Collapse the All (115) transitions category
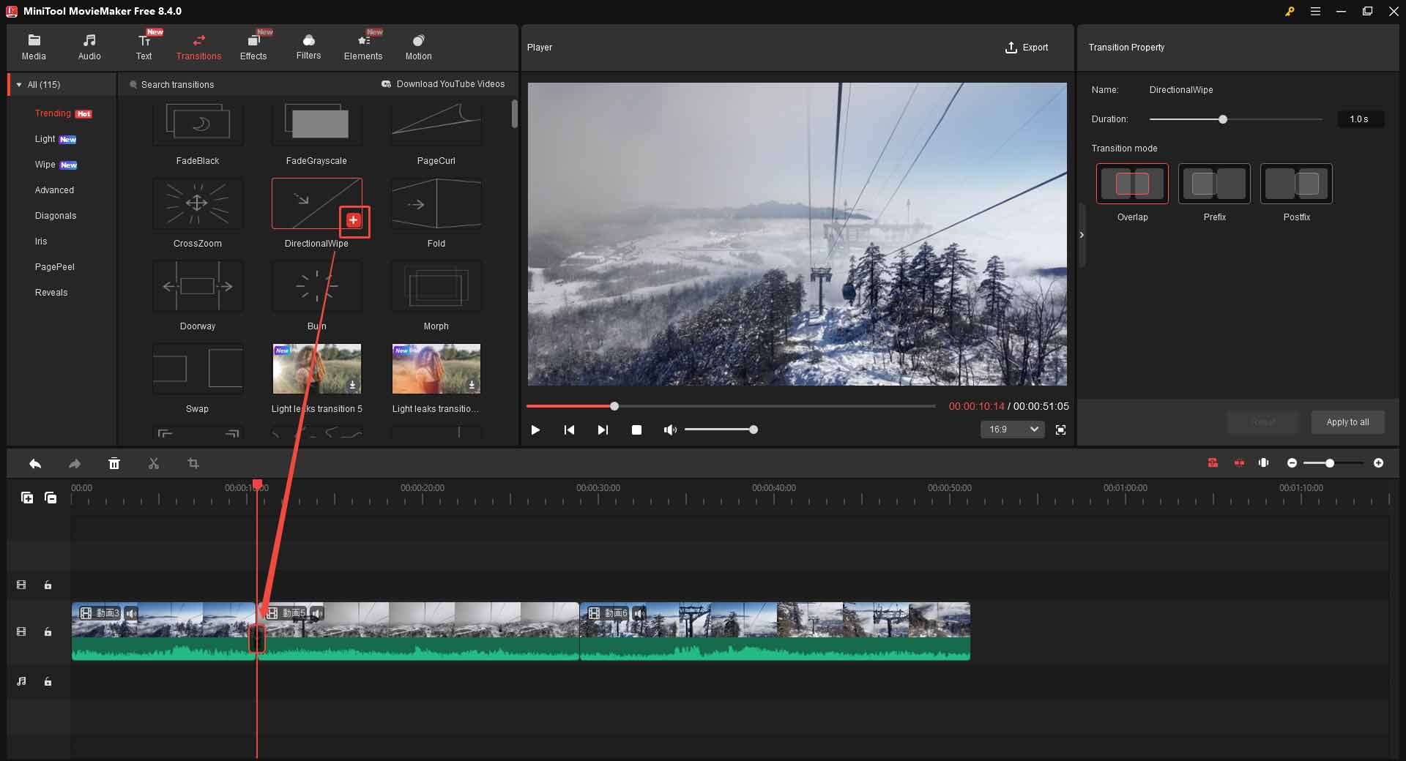The height and width of the screenshot is (761, 1406). click(18, 84)
